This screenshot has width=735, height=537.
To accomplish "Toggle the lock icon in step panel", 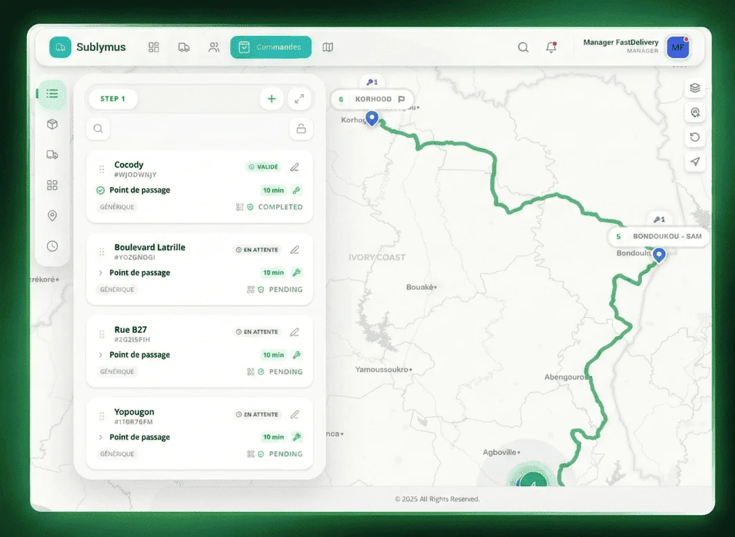I will click(300, 128).
